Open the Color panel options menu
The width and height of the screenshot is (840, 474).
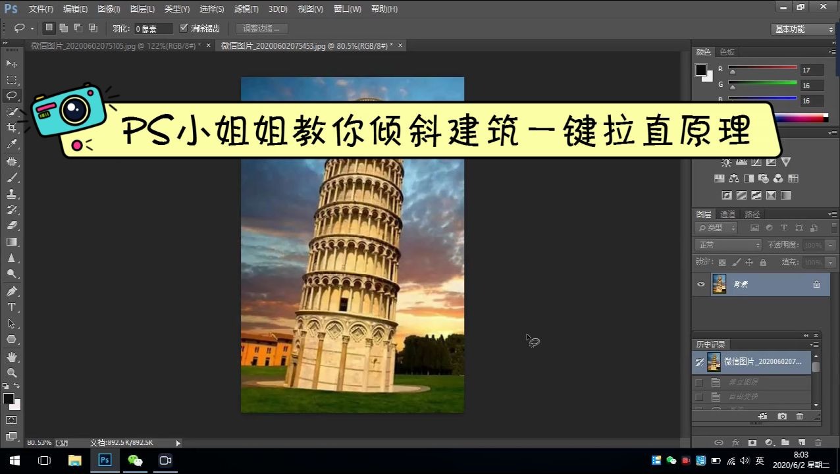click(x=833, y=51)
